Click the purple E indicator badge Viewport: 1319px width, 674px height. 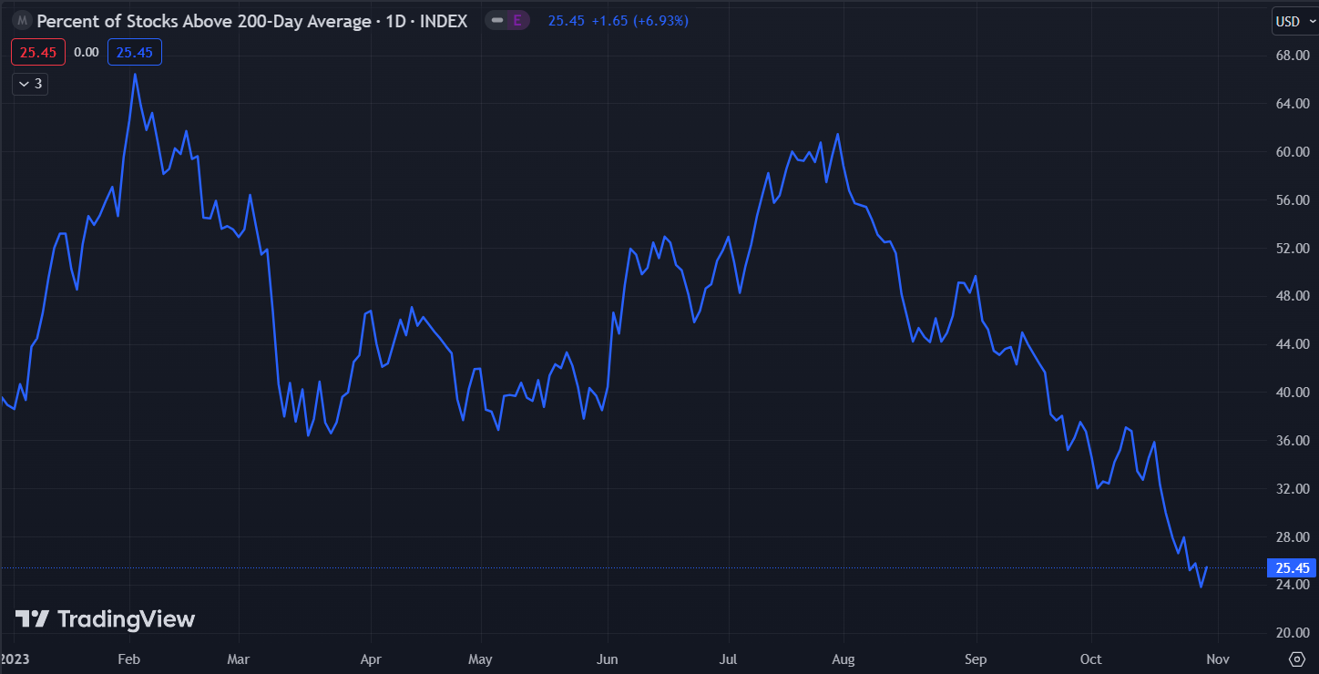tap(517, 21)
